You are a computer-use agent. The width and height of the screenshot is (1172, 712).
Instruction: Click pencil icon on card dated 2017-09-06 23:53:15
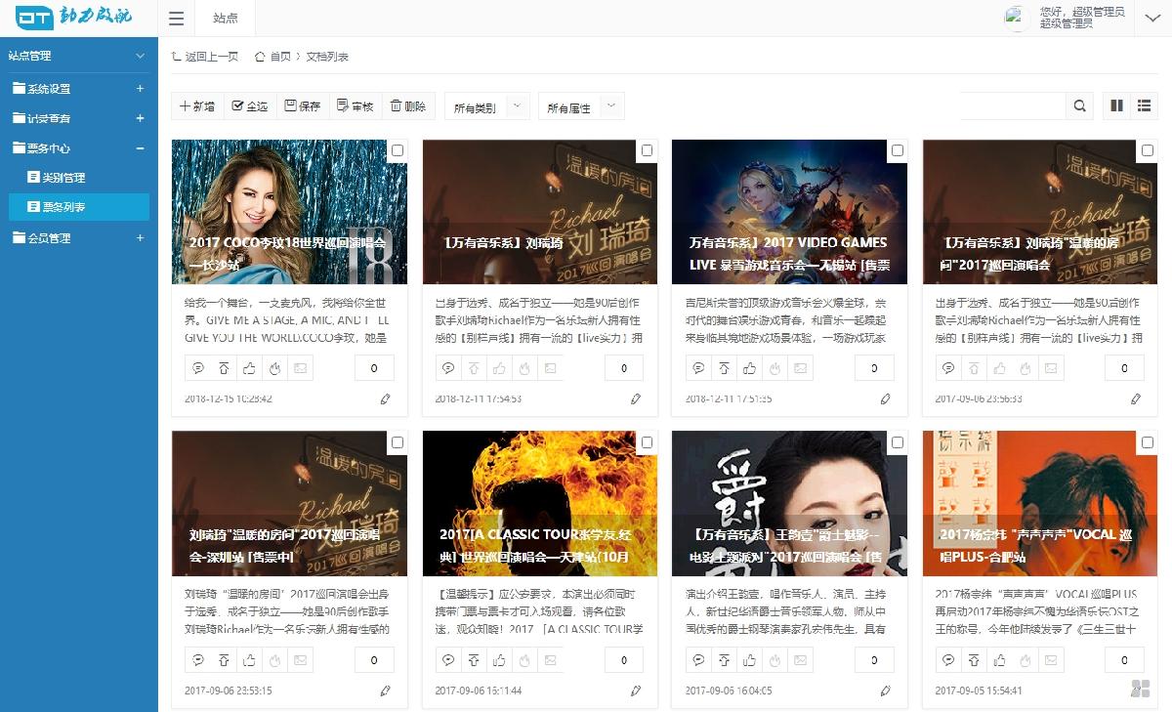pos(386,691)
